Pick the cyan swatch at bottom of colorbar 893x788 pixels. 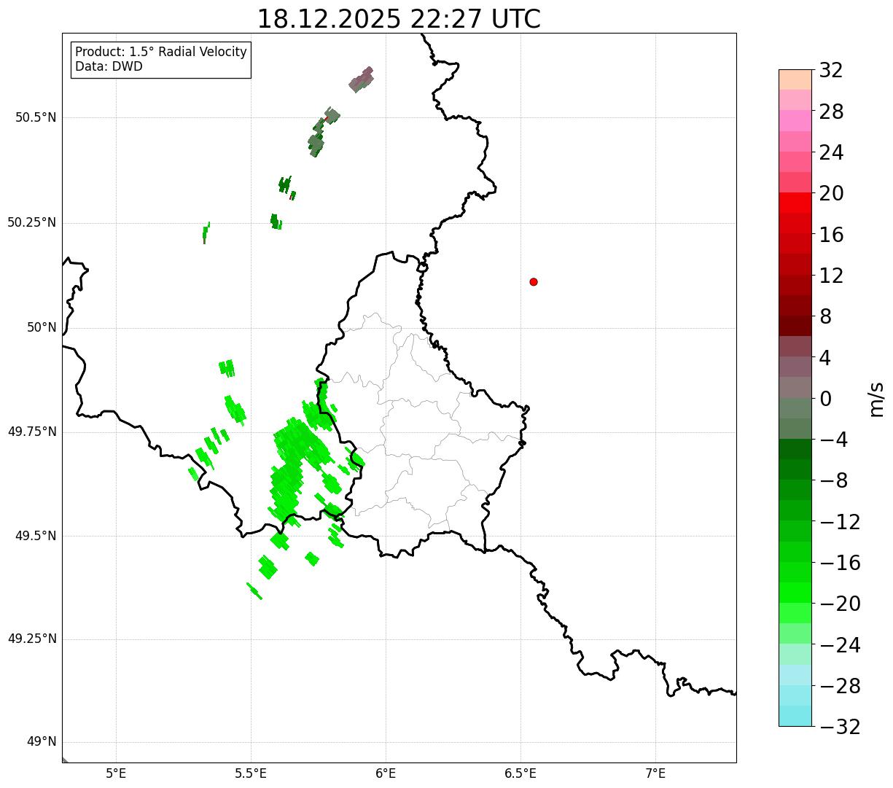[x=795, y=716]
